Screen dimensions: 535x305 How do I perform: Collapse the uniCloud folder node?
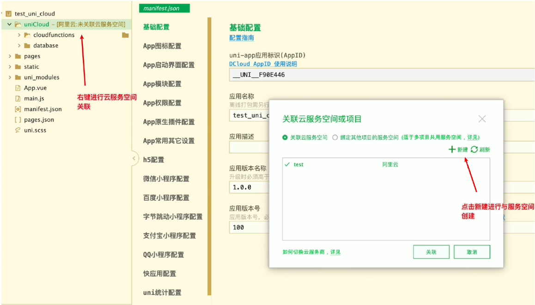[9, 24]
